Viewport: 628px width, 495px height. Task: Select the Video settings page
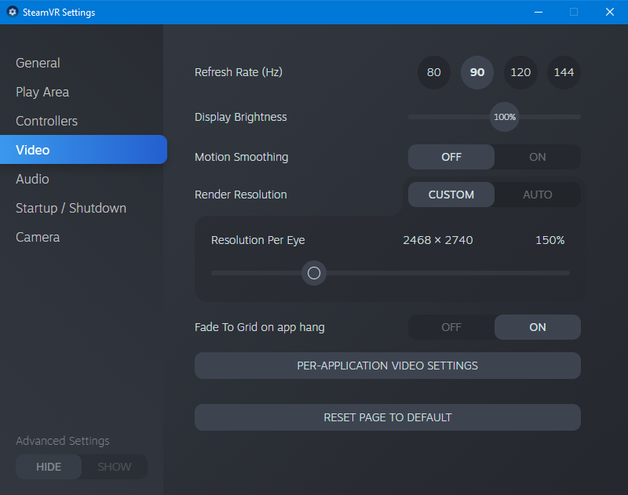tap(83, 150)
